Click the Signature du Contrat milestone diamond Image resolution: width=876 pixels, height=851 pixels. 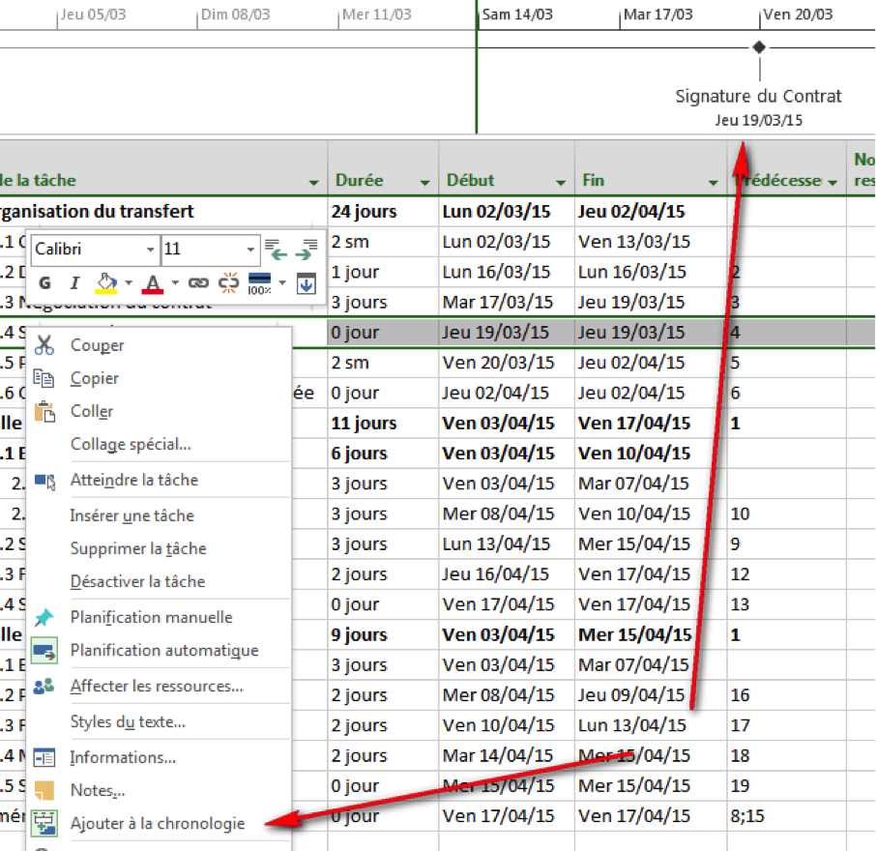(x=759, y=47)
